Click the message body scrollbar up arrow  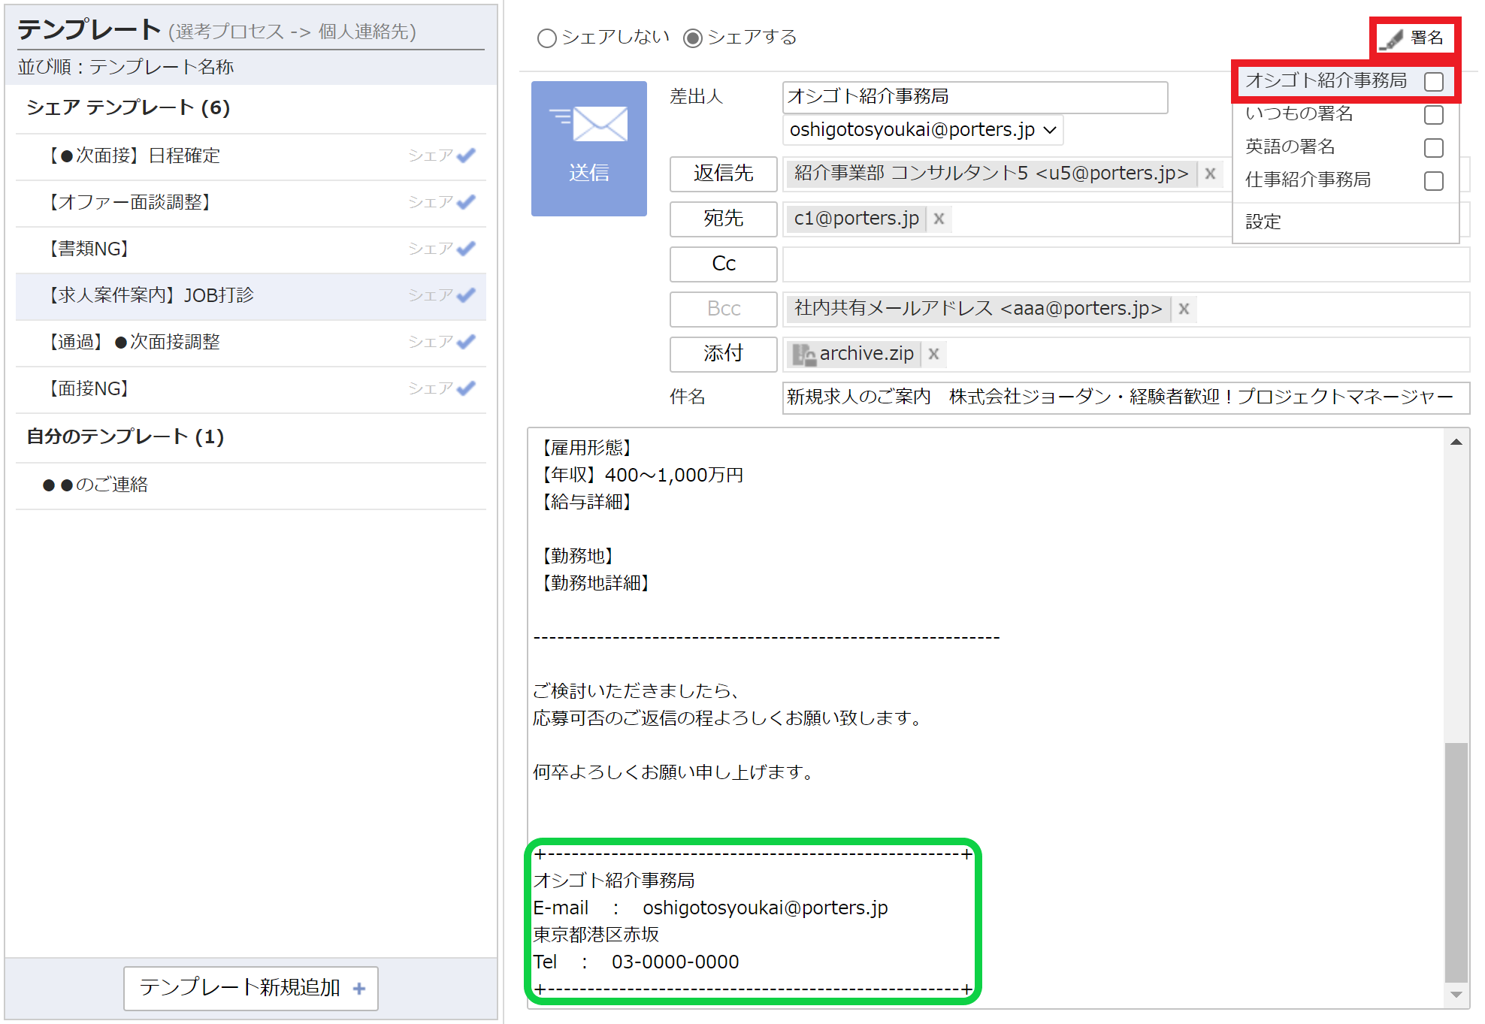1456,443
